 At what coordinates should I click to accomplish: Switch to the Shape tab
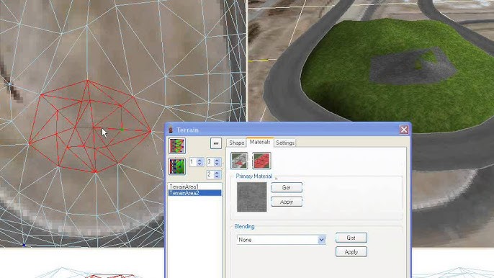(237, 143)
